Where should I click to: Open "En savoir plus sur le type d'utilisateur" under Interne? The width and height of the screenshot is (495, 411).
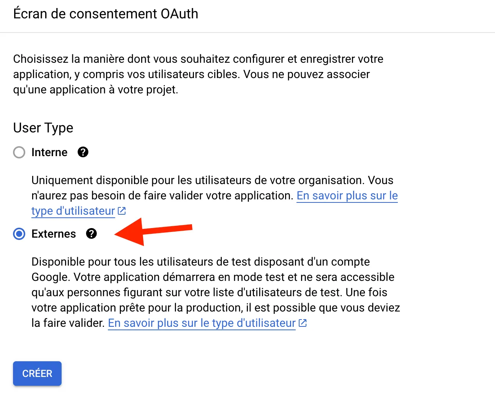click(346, 196)
